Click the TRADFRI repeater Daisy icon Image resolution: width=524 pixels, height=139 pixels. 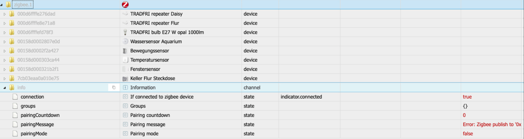125,14
